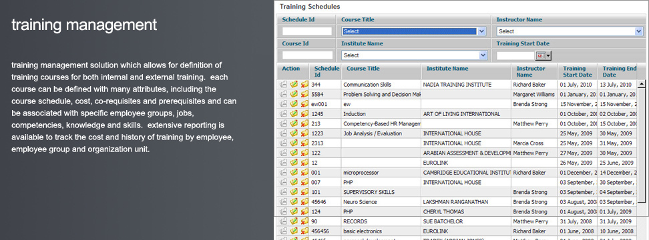Screen dimensions: 649x240
Task: Delete schedule 213 with red X icon
Action: [x=304, y=123]
